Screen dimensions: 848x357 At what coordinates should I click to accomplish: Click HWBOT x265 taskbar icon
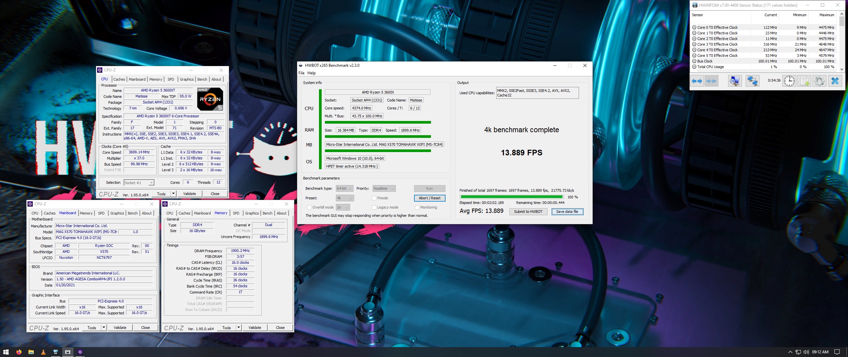[68, 352]
